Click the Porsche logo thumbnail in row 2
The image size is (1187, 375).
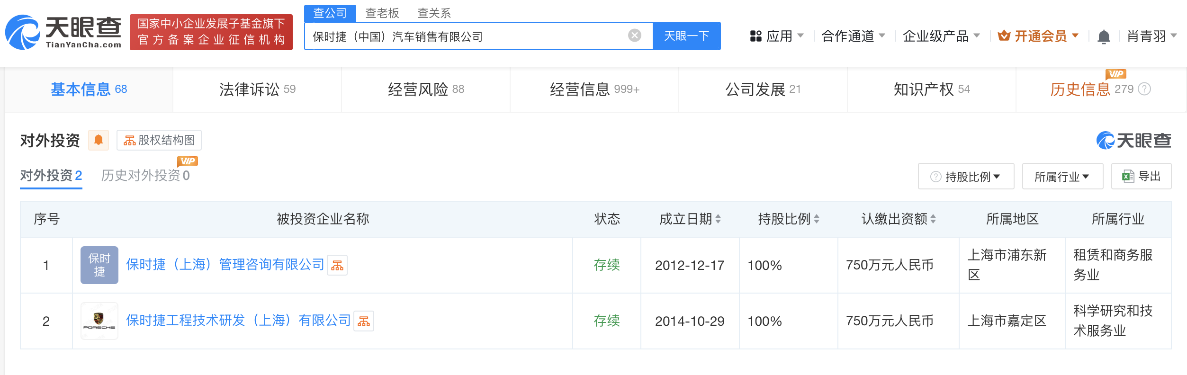(x=99, y=321)
